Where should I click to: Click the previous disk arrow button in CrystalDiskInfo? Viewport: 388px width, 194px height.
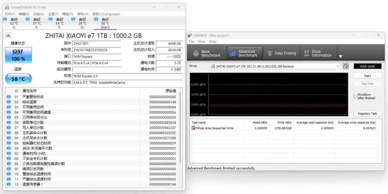[x=8, y=35]
